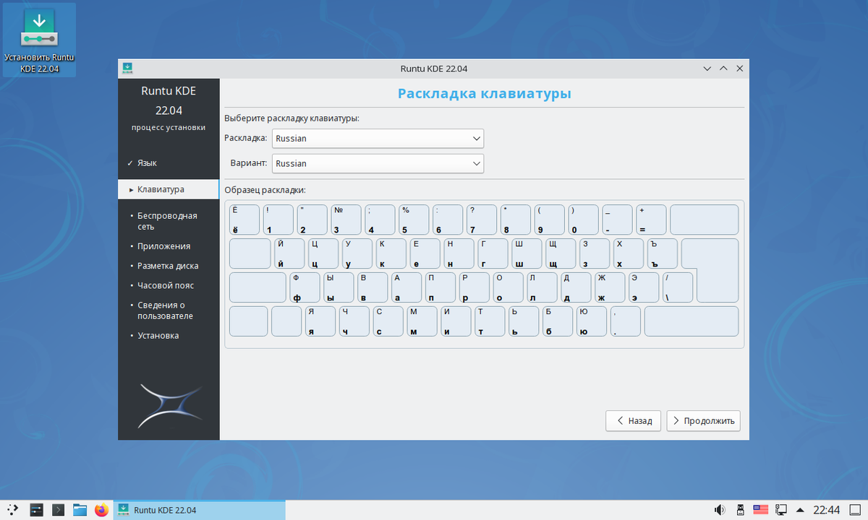
Task: Open the file manager from the taskbar
Action: point(80,510)
